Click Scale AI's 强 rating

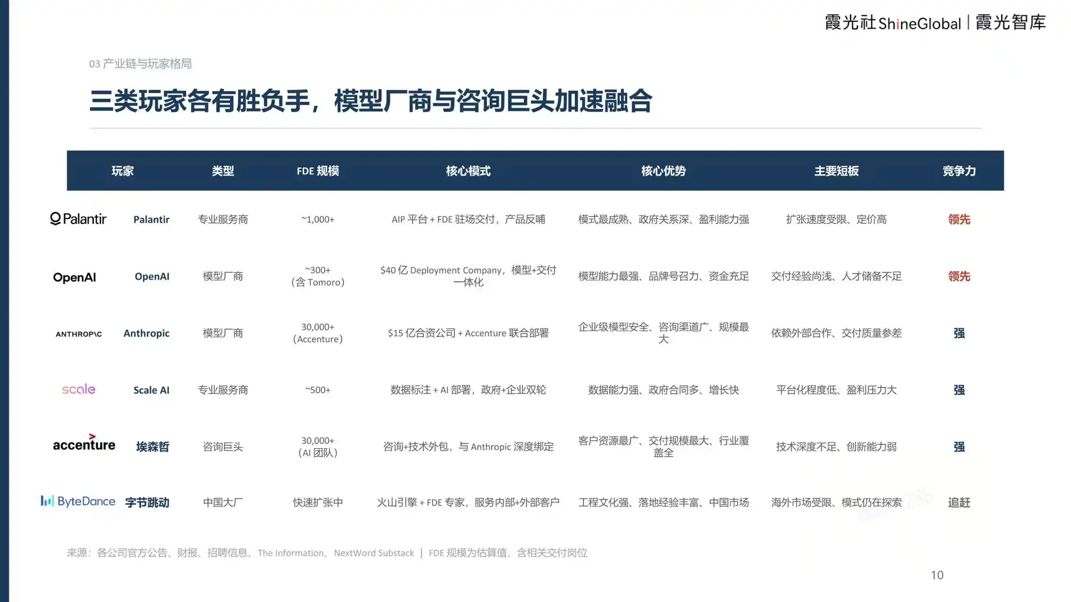coord(959,390)
